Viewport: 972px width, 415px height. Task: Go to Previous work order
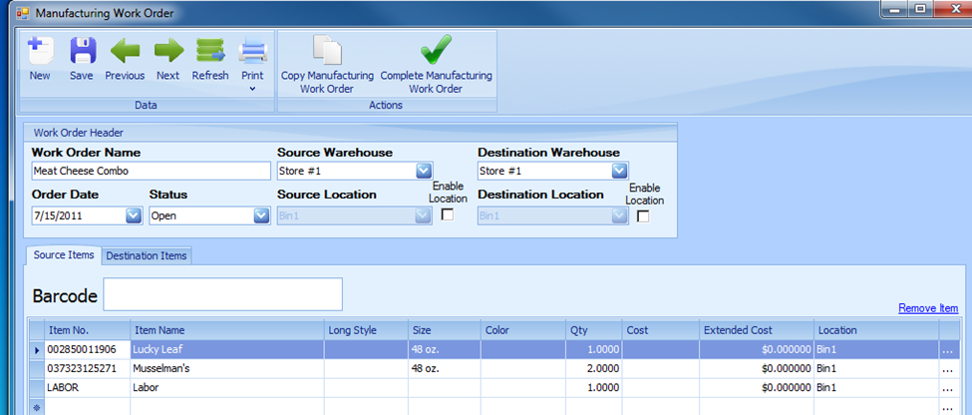pyautogui.click(x=125, y=51)
